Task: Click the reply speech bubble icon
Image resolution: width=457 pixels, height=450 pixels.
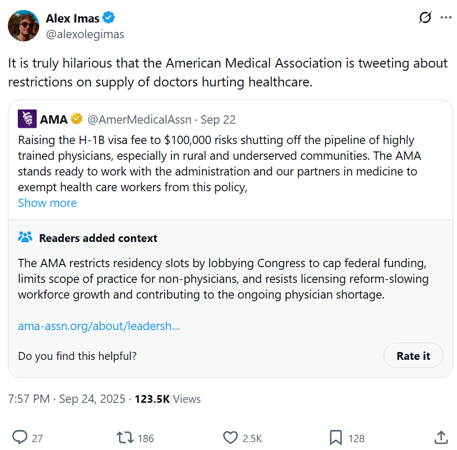Action: pos(20,437)
